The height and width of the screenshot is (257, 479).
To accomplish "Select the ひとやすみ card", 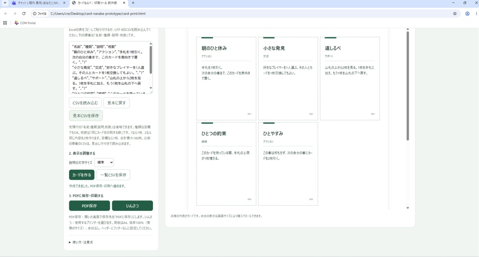I will (x=288, y=164).
